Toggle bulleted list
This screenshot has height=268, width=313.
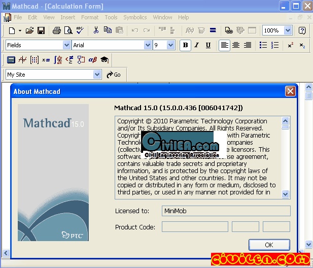tap(263, 45)
